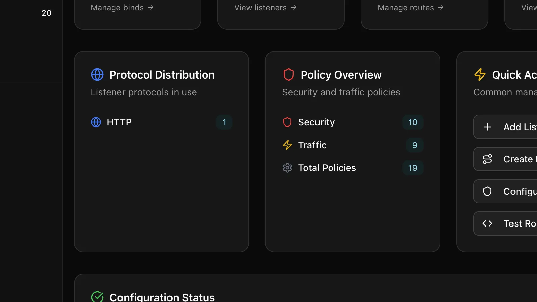Click the globe icon beside Protocol Distribution
The width and height of the screenshot is (537, 302).
(97, 74)
